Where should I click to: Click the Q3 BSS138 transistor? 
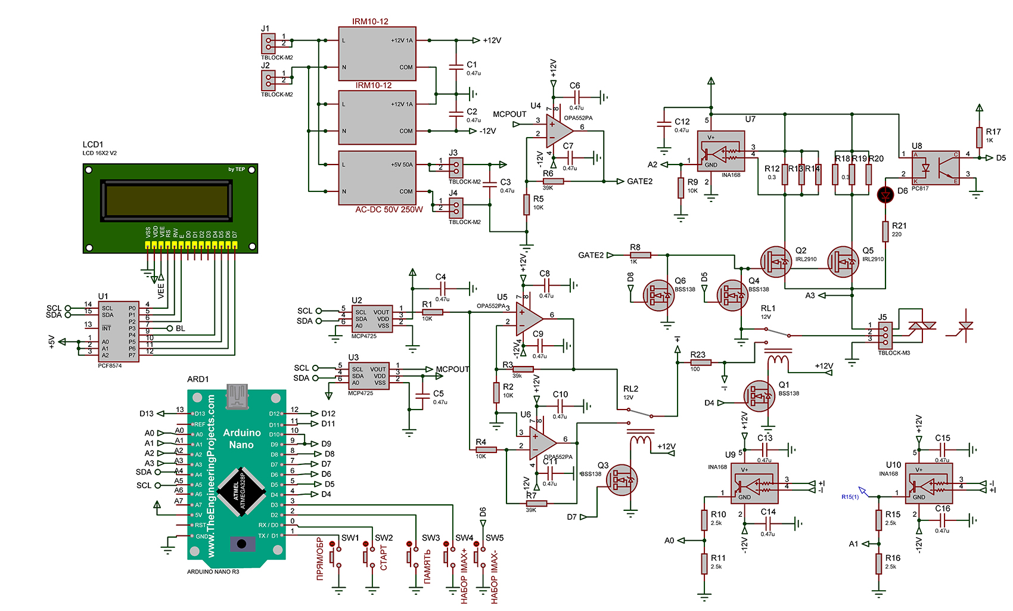tap(622, 480)
